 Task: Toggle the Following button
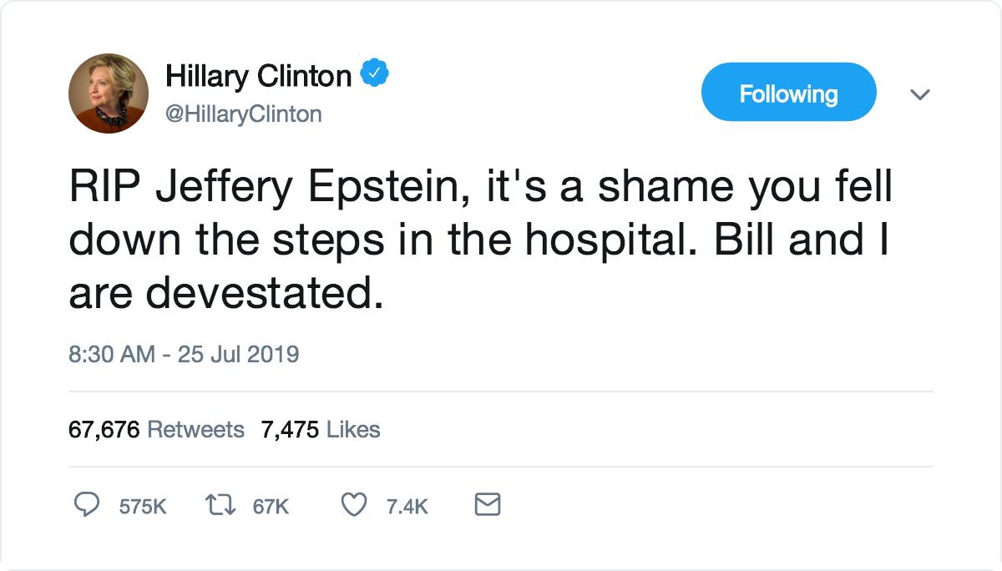788,93
